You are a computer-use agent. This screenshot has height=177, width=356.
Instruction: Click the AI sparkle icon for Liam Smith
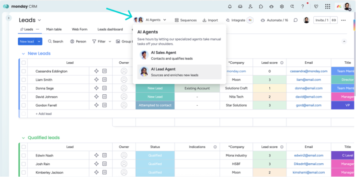96,80
